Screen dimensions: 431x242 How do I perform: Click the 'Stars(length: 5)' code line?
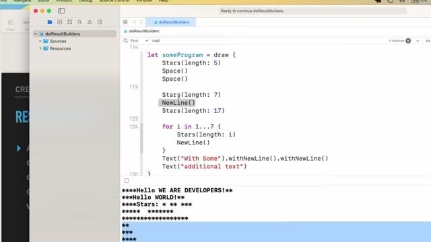point(191,63)
